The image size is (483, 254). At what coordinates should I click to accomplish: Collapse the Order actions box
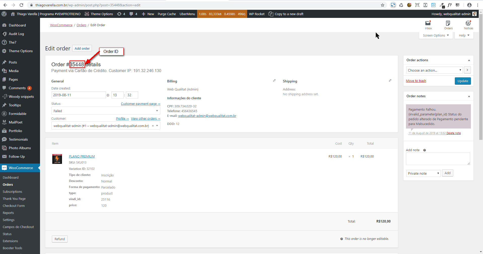coord(469,60)
